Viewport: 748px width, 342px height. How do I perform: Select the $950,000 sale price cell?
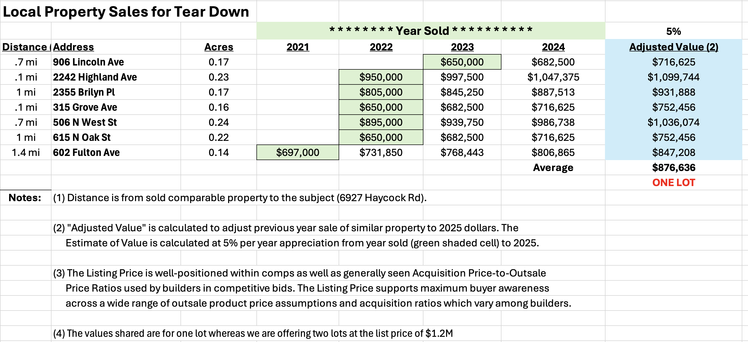point(381,77)
